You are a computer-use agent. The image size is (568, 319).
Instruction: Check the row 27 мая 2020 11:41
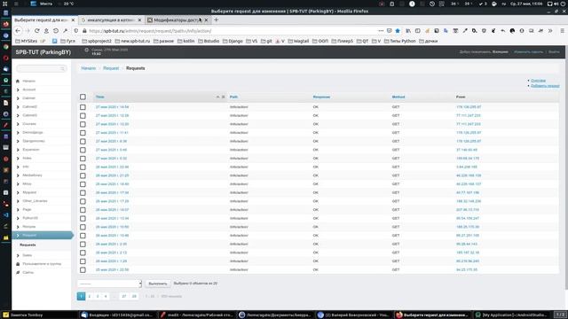[x=83, y=133]
